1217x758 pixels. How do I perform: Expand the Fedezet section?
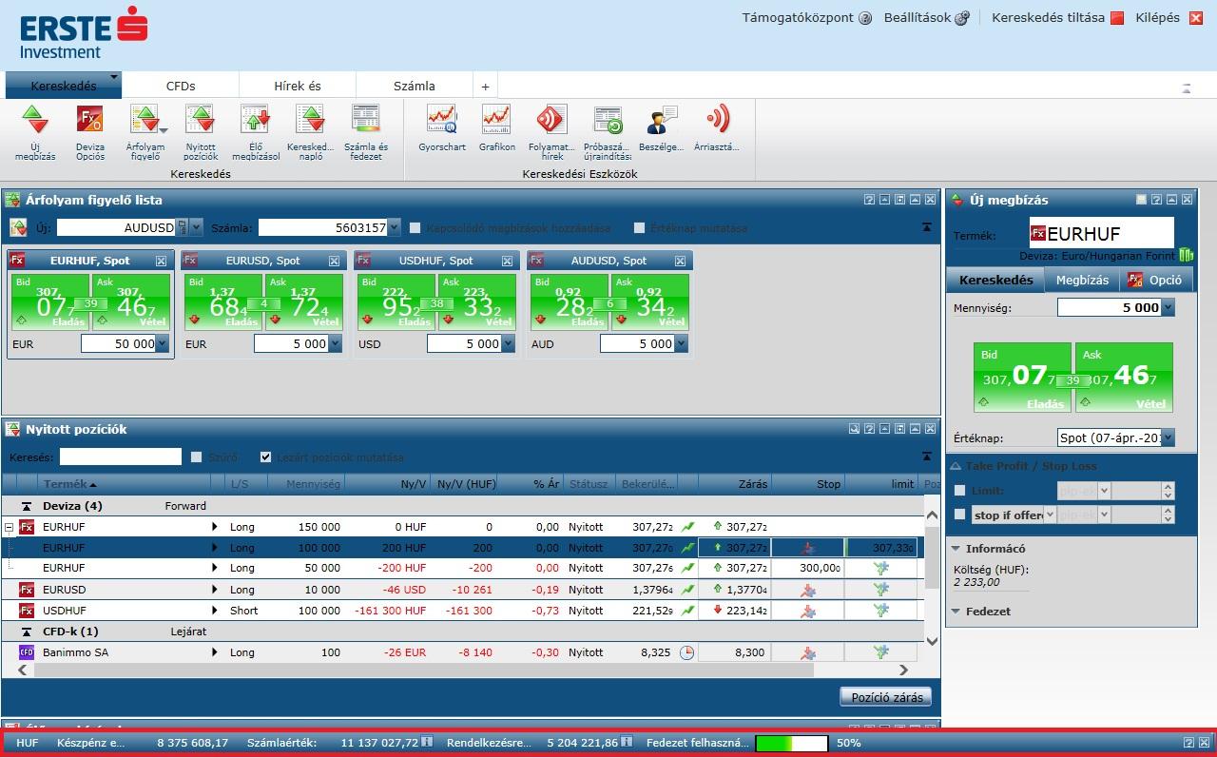point(956,612)
